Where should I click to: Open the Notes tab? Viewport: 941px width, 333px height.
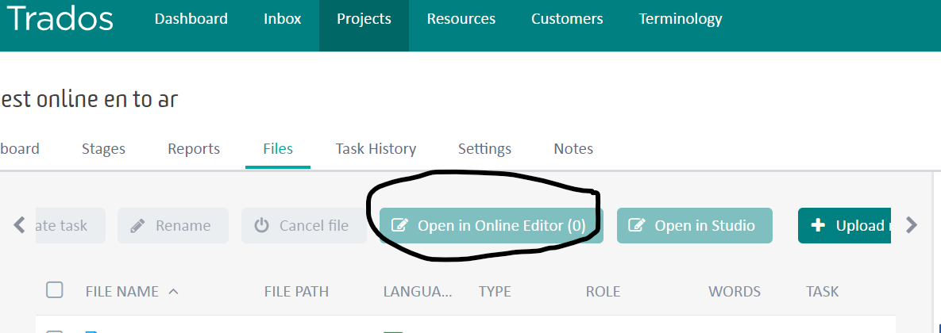pyautogui.click(x=573, y=148)
